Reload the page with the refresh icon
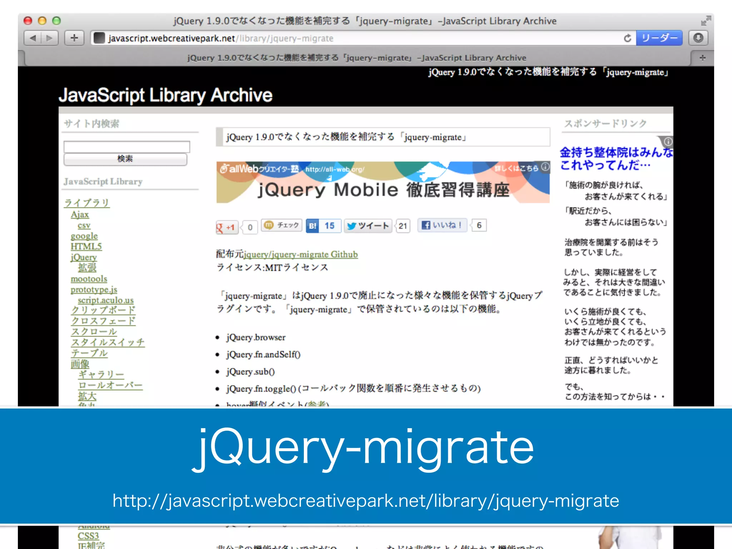732x549 pixels. pos(628,38)
